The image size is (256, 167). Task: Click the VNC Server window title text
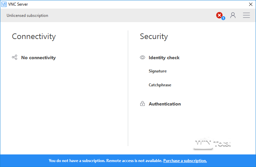[x=18, y=4]
